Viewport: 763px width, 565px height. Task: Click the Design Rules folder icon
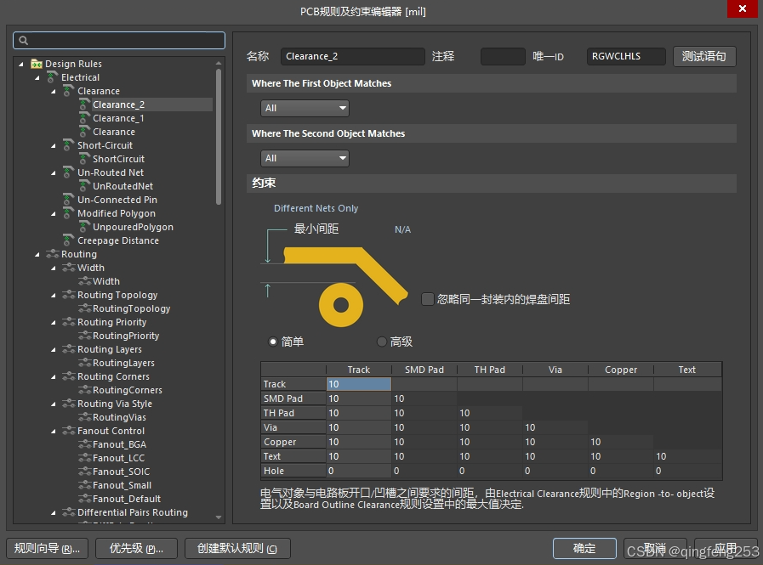coord(37,64)
